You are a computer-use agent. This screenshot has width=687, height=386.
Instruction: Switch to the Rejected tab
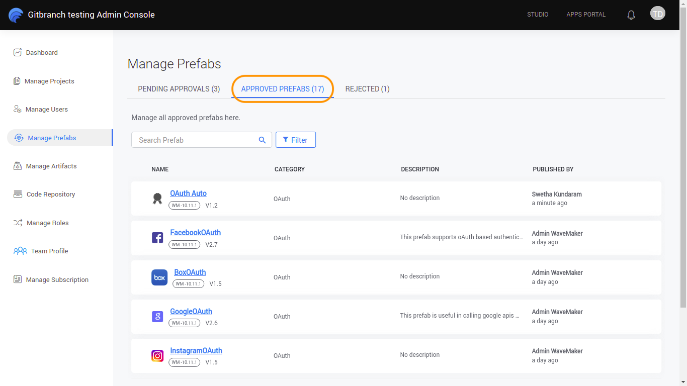click(367, 89)
